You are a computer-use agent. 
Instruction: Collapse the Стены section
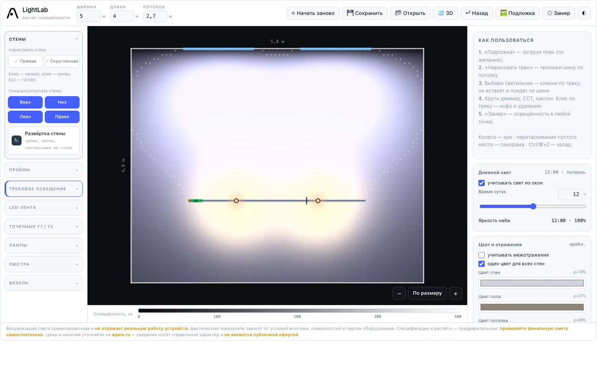tap(44, 39)
